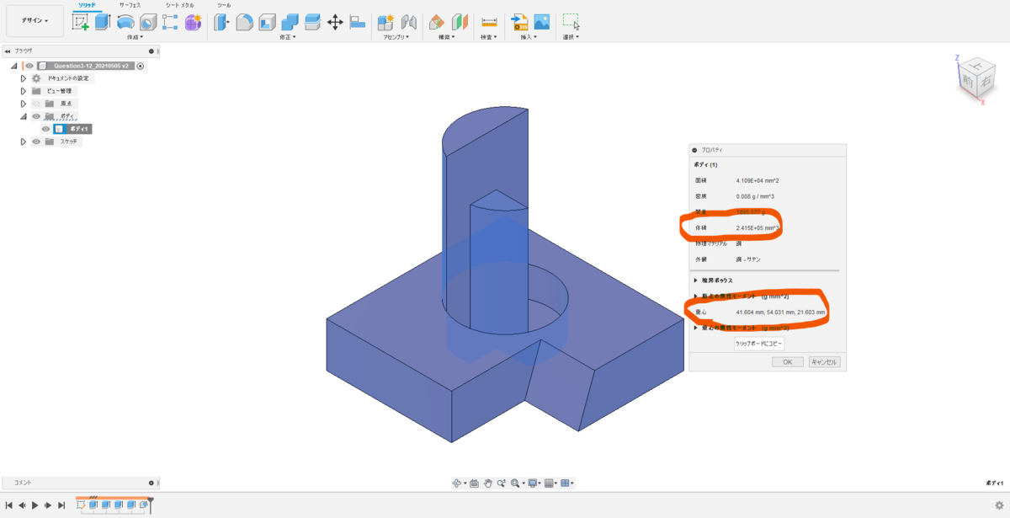Viewport: 1010px width, 518px height.
Task: Click the activate radio button on root component
Action: (141, 66)
